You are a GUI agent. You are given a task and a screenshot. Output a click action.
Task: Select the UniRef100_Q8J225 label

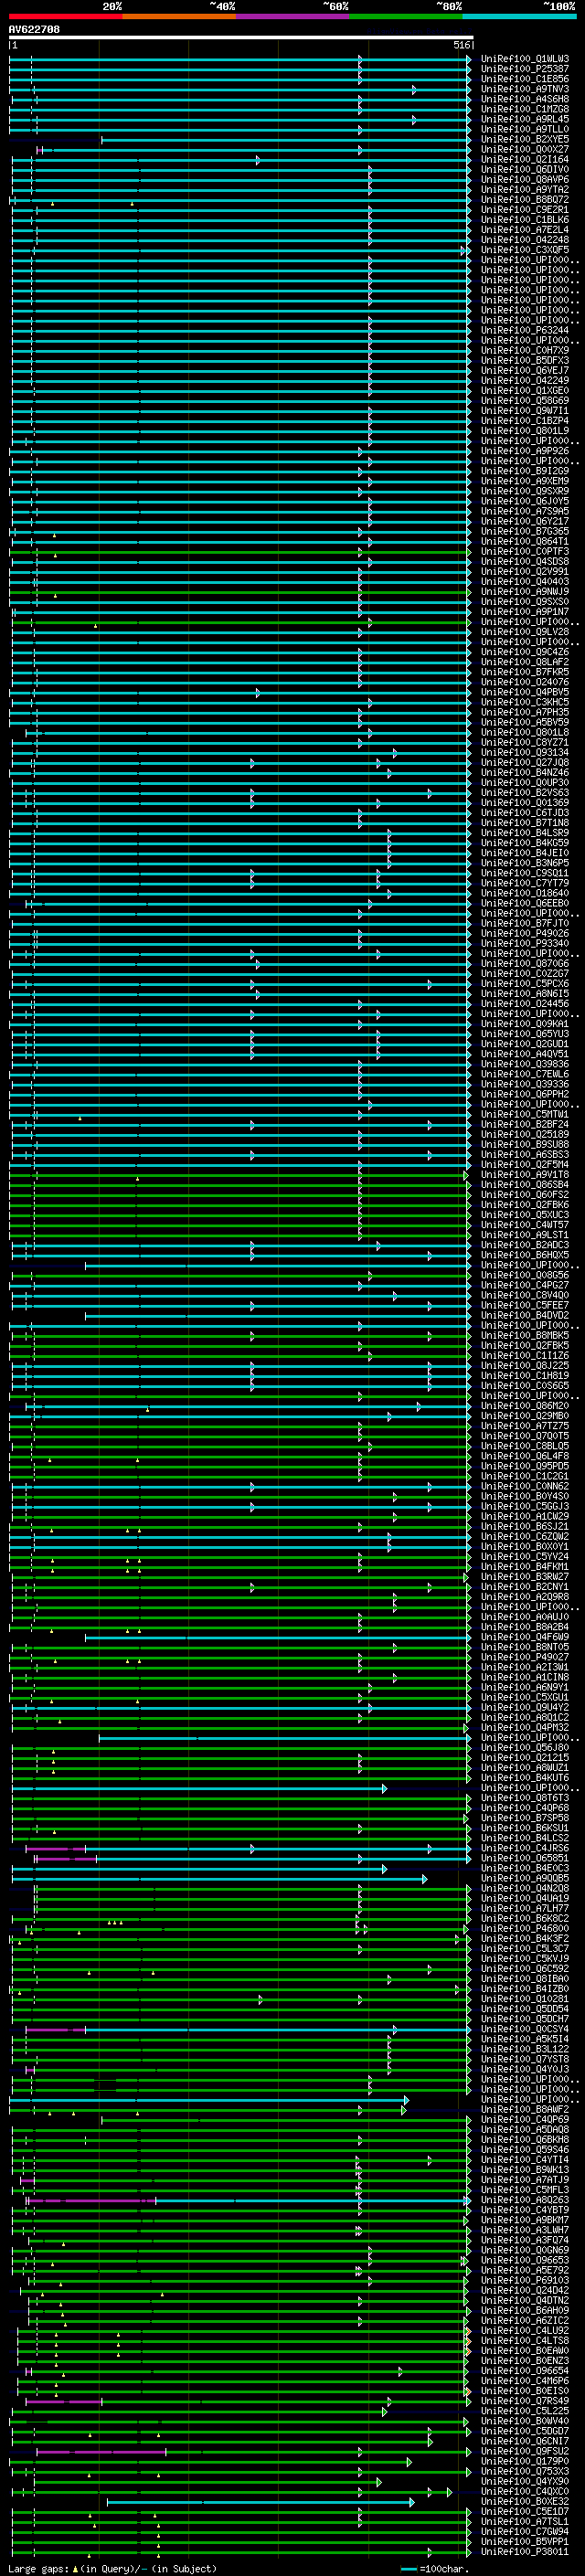pos(525,1364)
